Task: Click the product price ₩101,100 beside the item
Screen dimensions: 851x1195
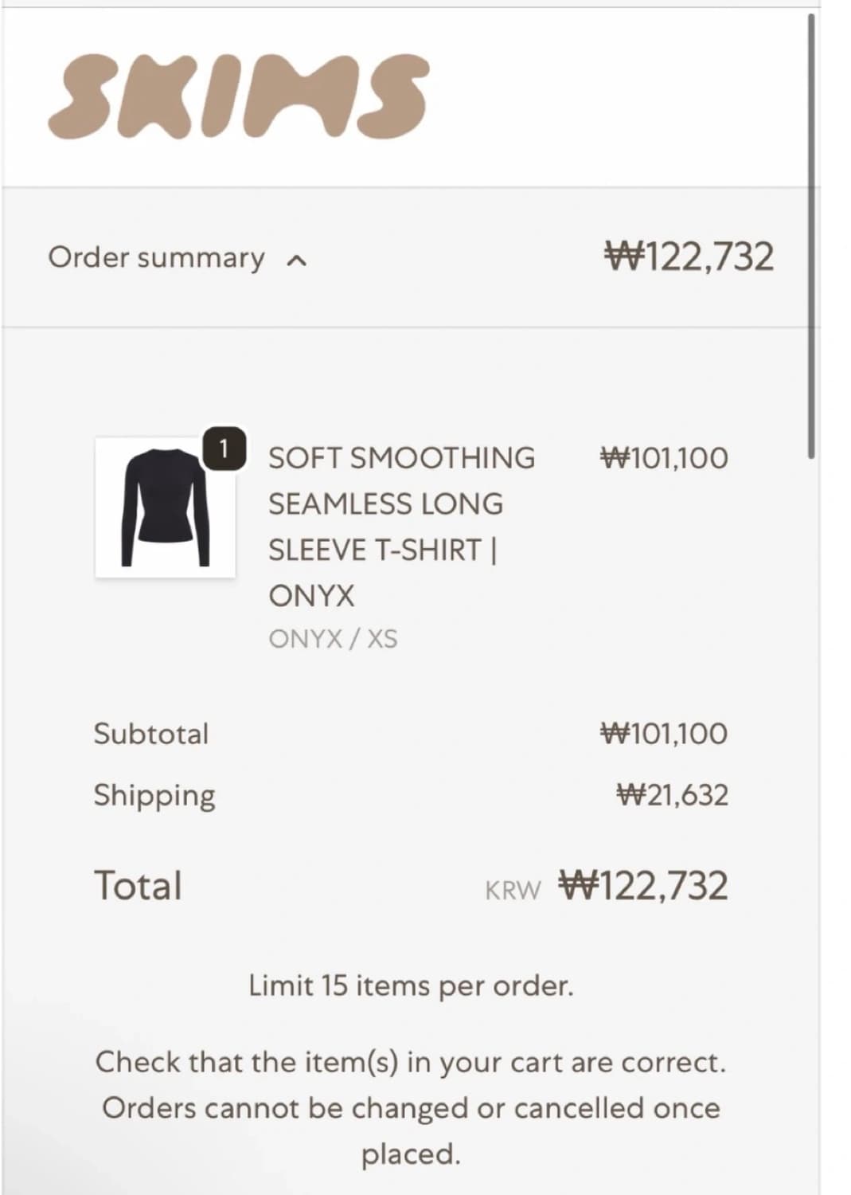Action: (664, 458)
